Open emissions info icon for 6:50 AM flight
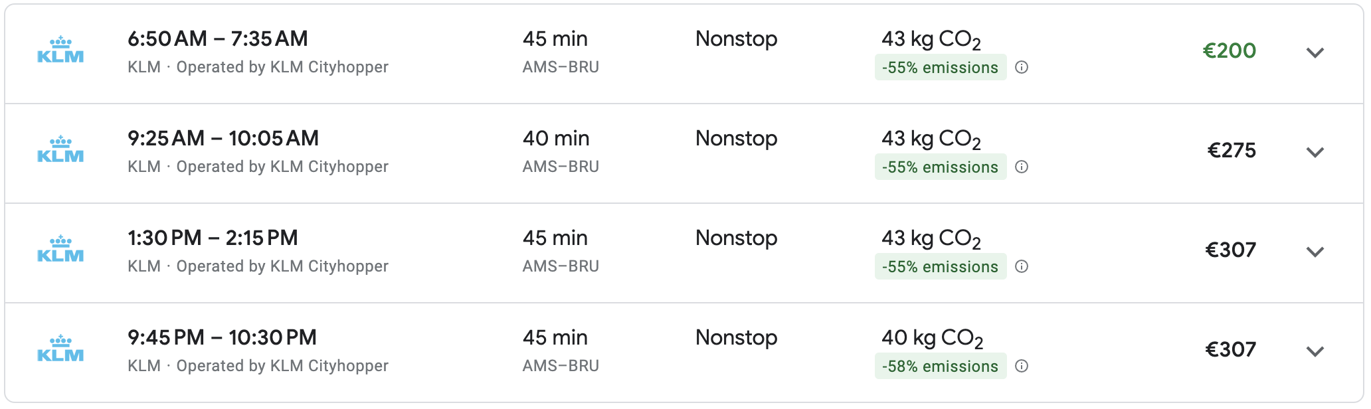The image size is (1371, 409). click(x=1022, y=67)
